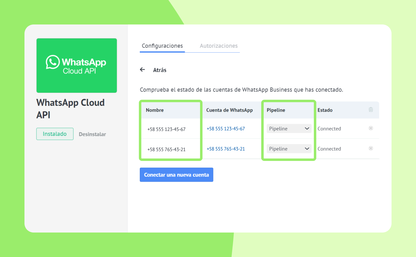Switch to the Autorizaciones tab

tap(219, 46)
